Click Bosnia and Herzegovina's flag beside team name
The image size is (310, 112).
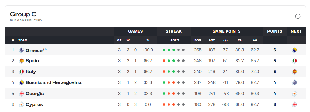click(21, 82)
